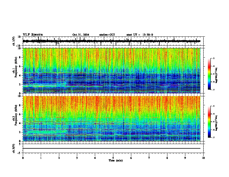Click time axis tick label '7'

click(149, 158)
